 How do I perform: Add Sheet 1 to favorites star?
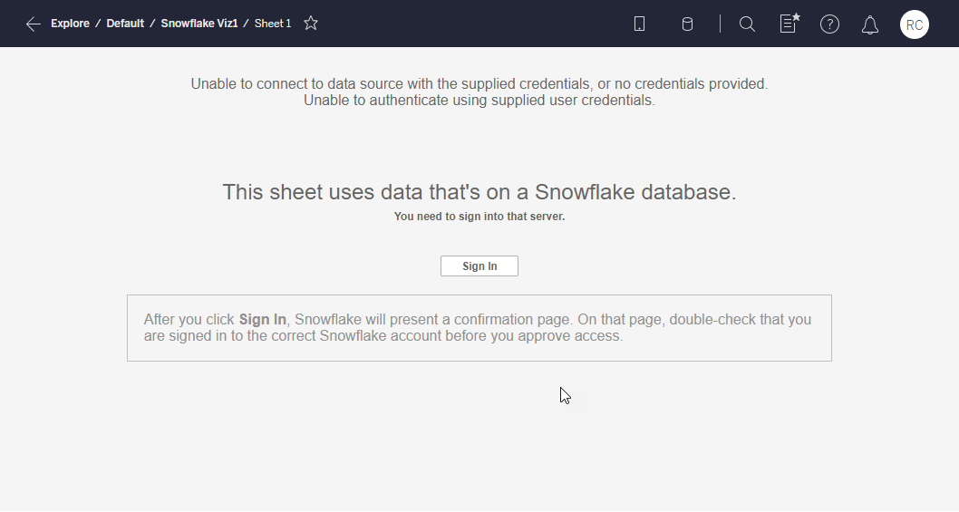click(x=311, y=24)
